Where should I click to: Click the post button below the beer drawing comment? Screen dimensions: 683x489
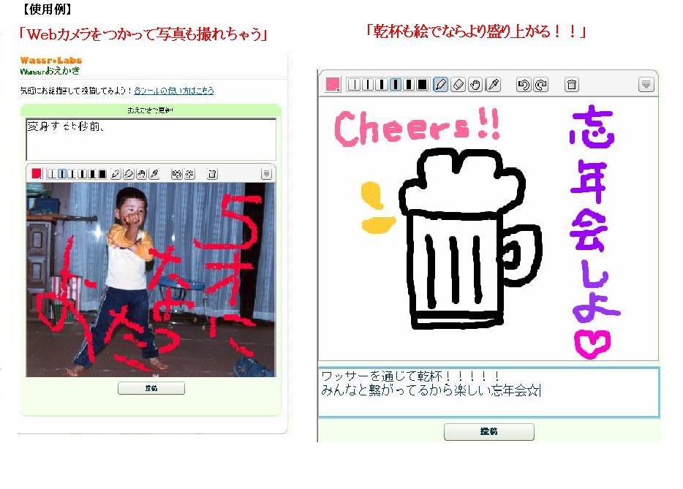coord(488,431)
